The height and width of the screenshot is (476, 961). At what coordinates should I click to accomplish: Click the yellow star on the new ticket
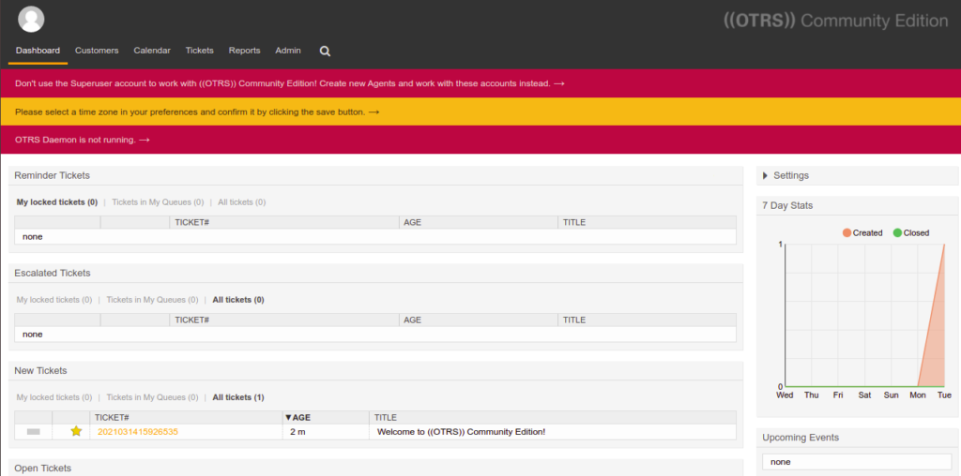76,431
